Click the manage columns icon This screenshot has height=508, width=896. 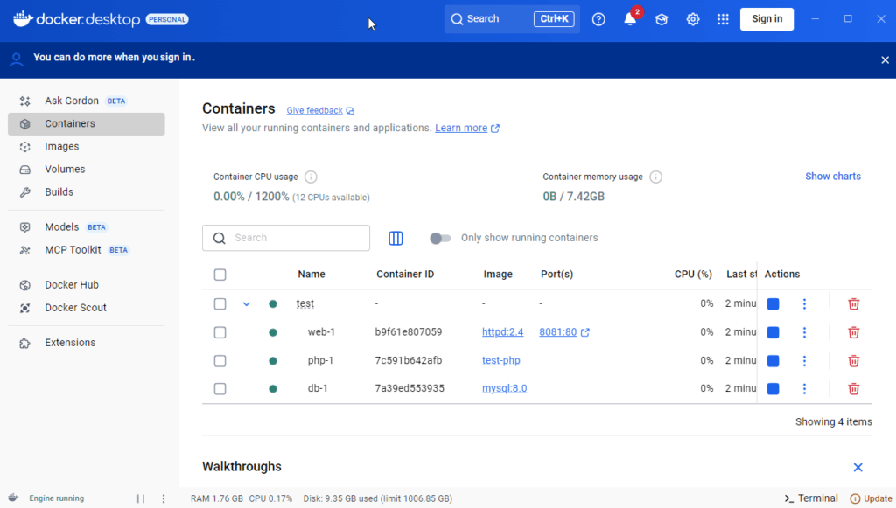(x=395, y=238)
